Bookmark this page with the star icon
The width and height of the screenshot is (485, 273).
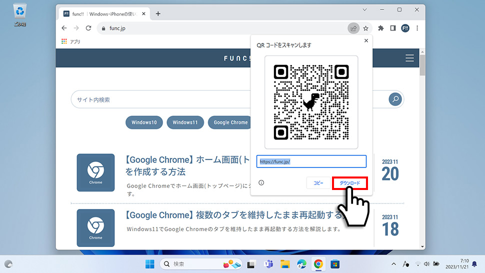click(x=366, y=28)
